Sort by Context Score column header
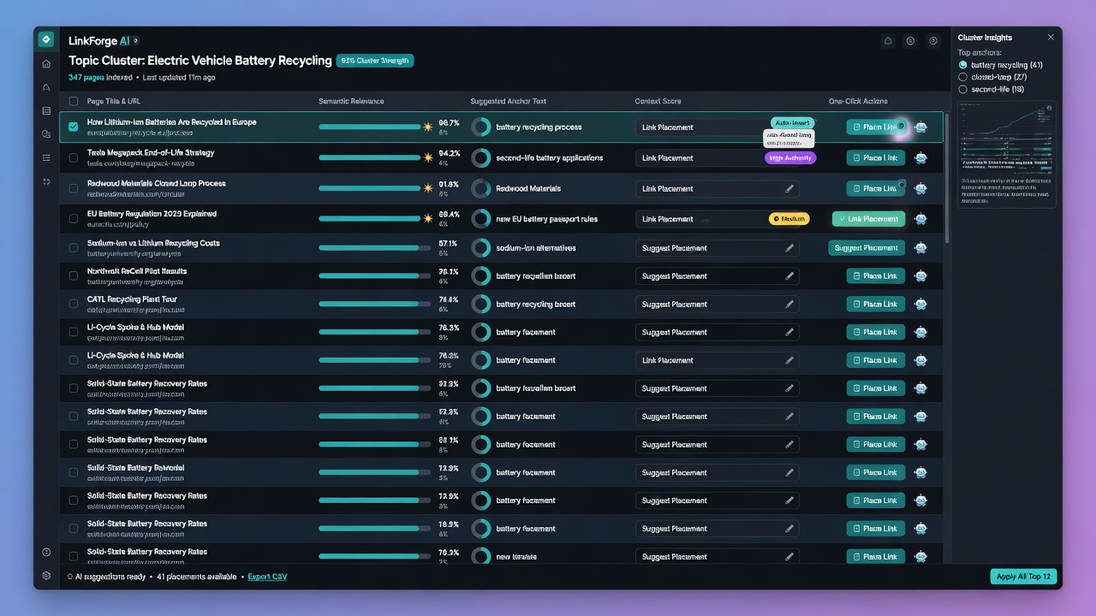 [658, 101]
